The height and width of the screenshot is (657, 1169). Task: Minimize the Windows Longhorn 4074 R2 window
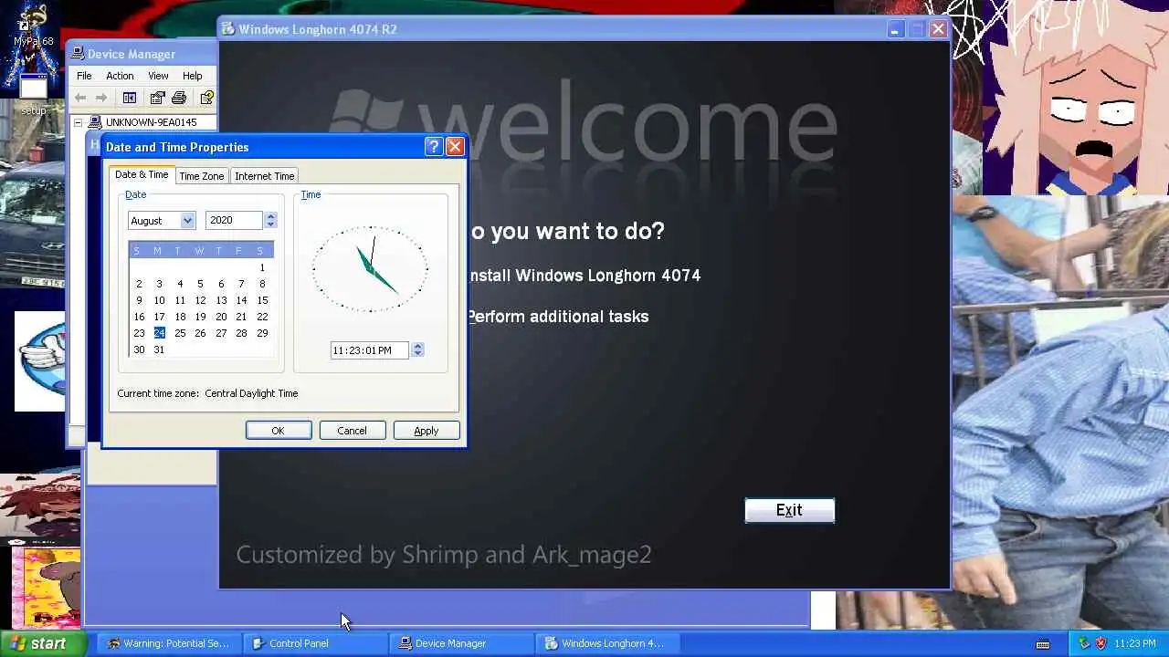[x=895, y=29]
